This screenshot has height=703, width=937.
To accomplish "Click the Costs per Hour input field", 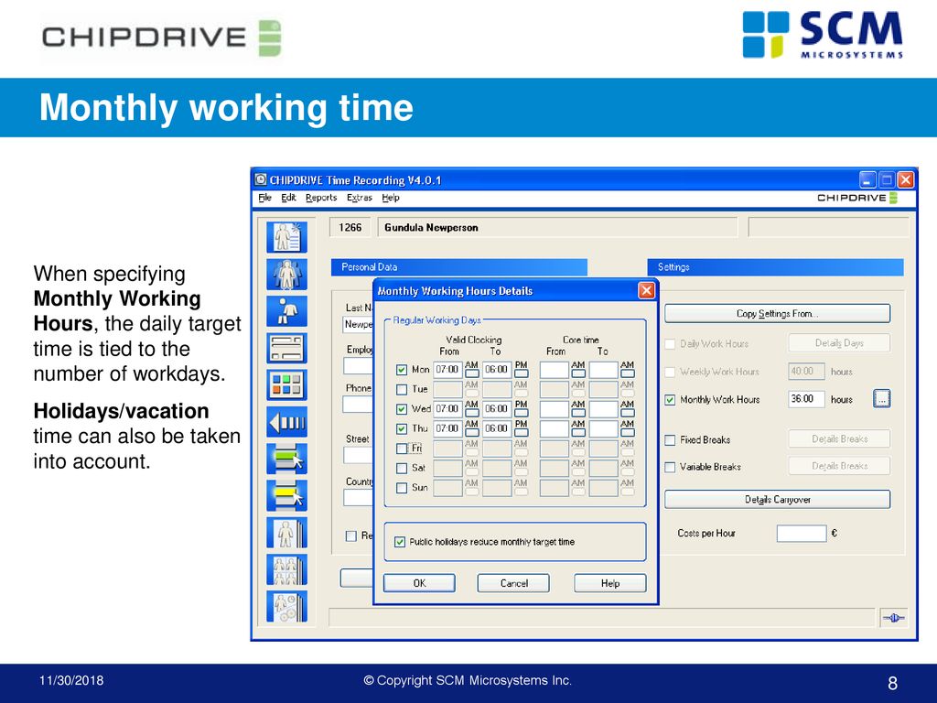I will point(802,534).
